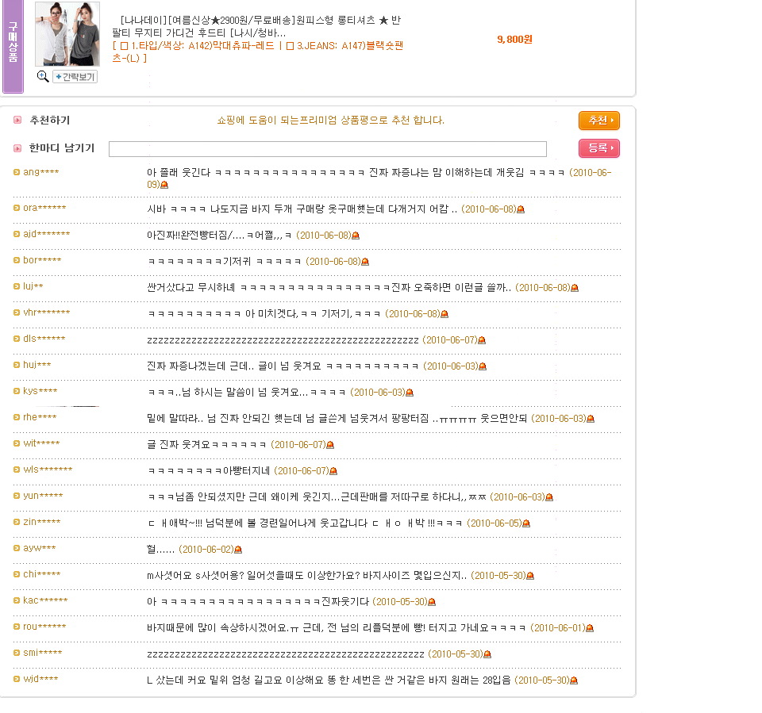Click the comment text 글 진짜 웃겨요
Screen dimensions: 762x713
206,445
